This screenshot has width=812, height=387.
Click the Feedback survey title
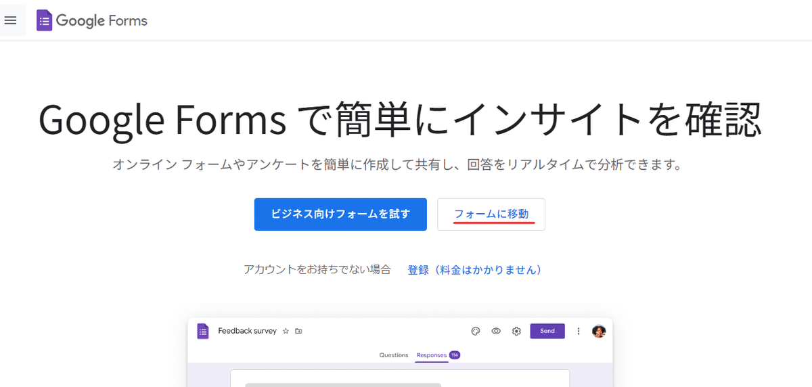click(x=247, y=331)
